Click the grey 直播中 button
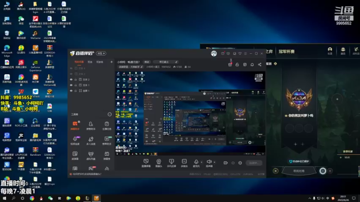The width and height of the screenshot is (360, 202). (253, 163)
